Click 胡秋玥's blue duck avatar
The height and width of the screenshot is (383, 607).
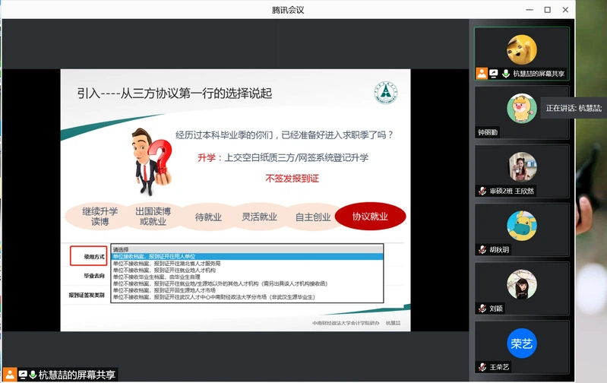coord(522,225)
